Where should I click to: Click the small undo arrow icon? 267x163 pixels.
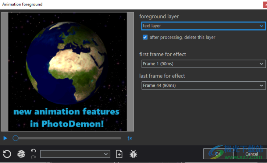coord(33,151)
